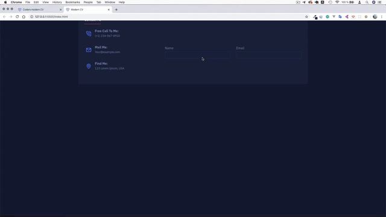Open the History menu
Viewport: 386px width, 217px height.
57,2
